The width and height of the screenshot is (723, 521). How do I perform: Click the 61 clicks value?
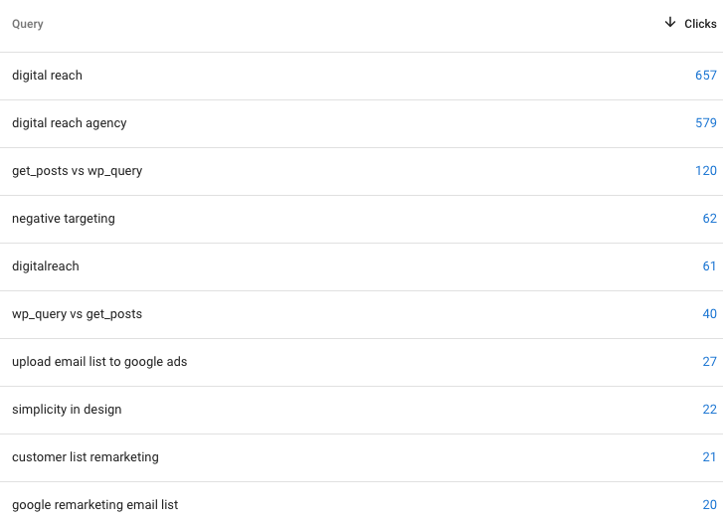pyautogui.click(x=709, y=266)
